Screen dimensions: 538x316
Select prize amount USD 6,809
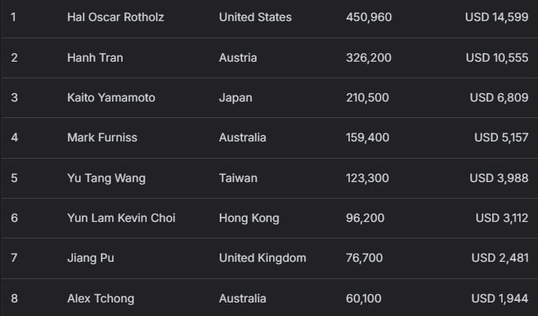pos(499,98)
